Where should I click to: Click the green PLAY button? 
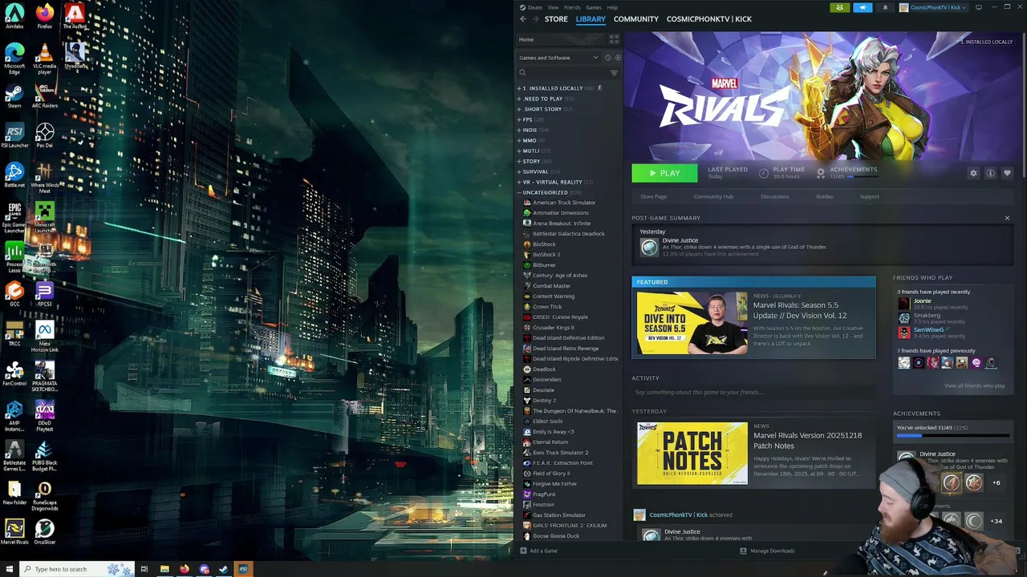click(664, 173)
